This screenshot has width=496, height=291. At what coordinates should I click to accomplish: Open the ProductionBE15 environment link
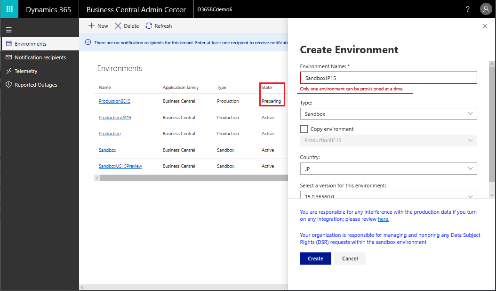pyautogui.click(x=114, y=101)
